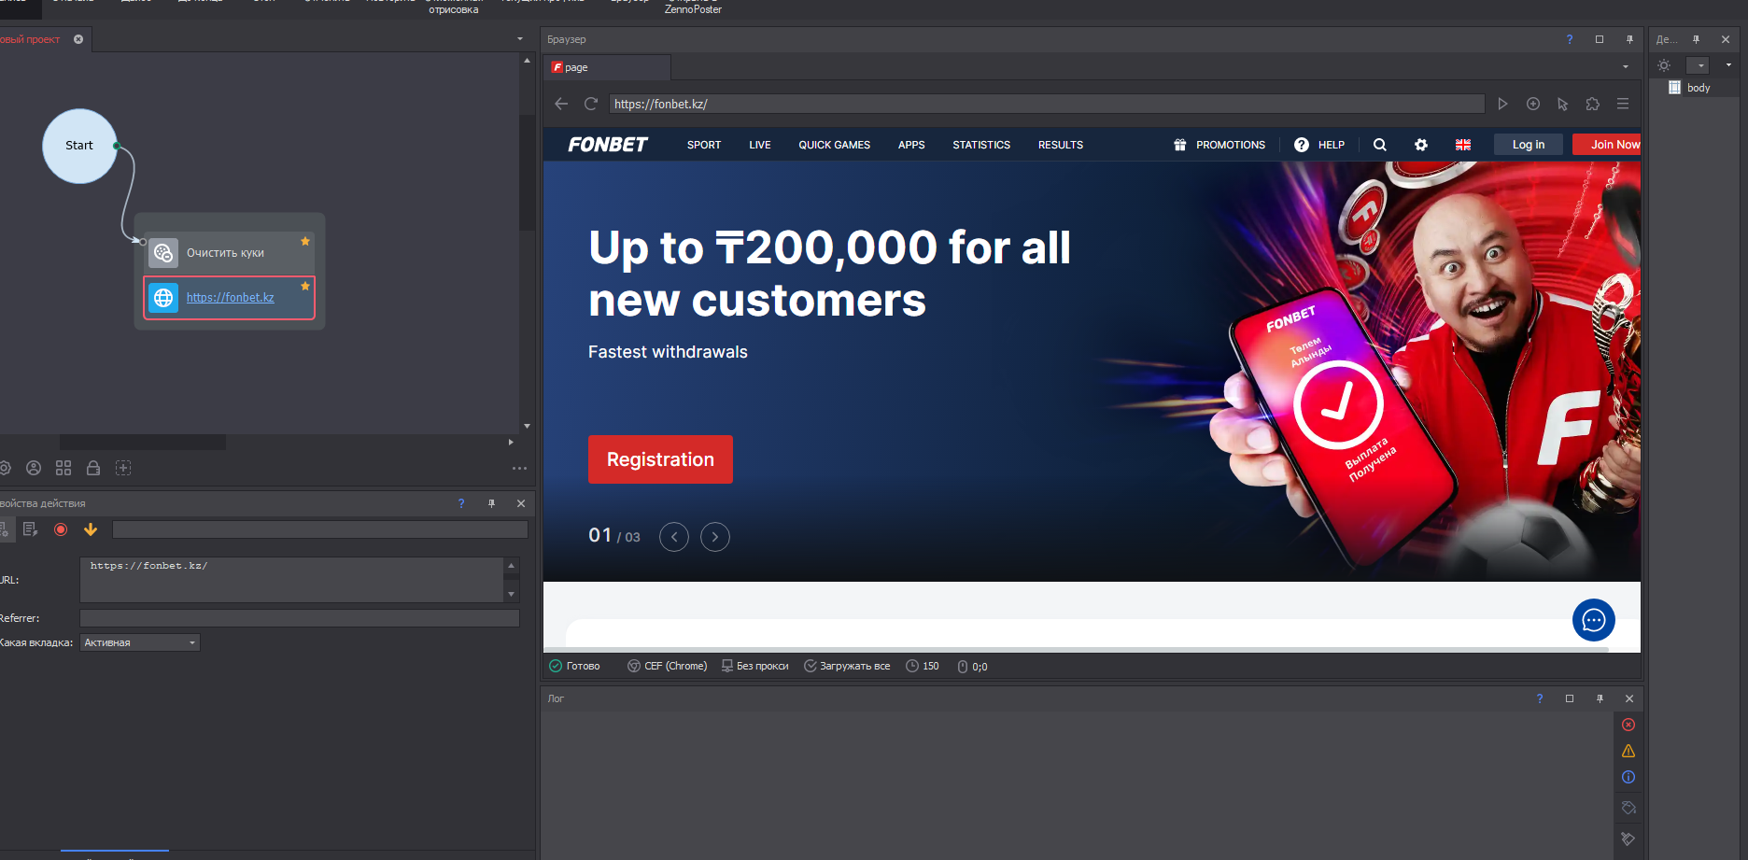Viewport: 1748px width, 860px height.
Task: Go to the previous banner slide
Action: (674, 537)
